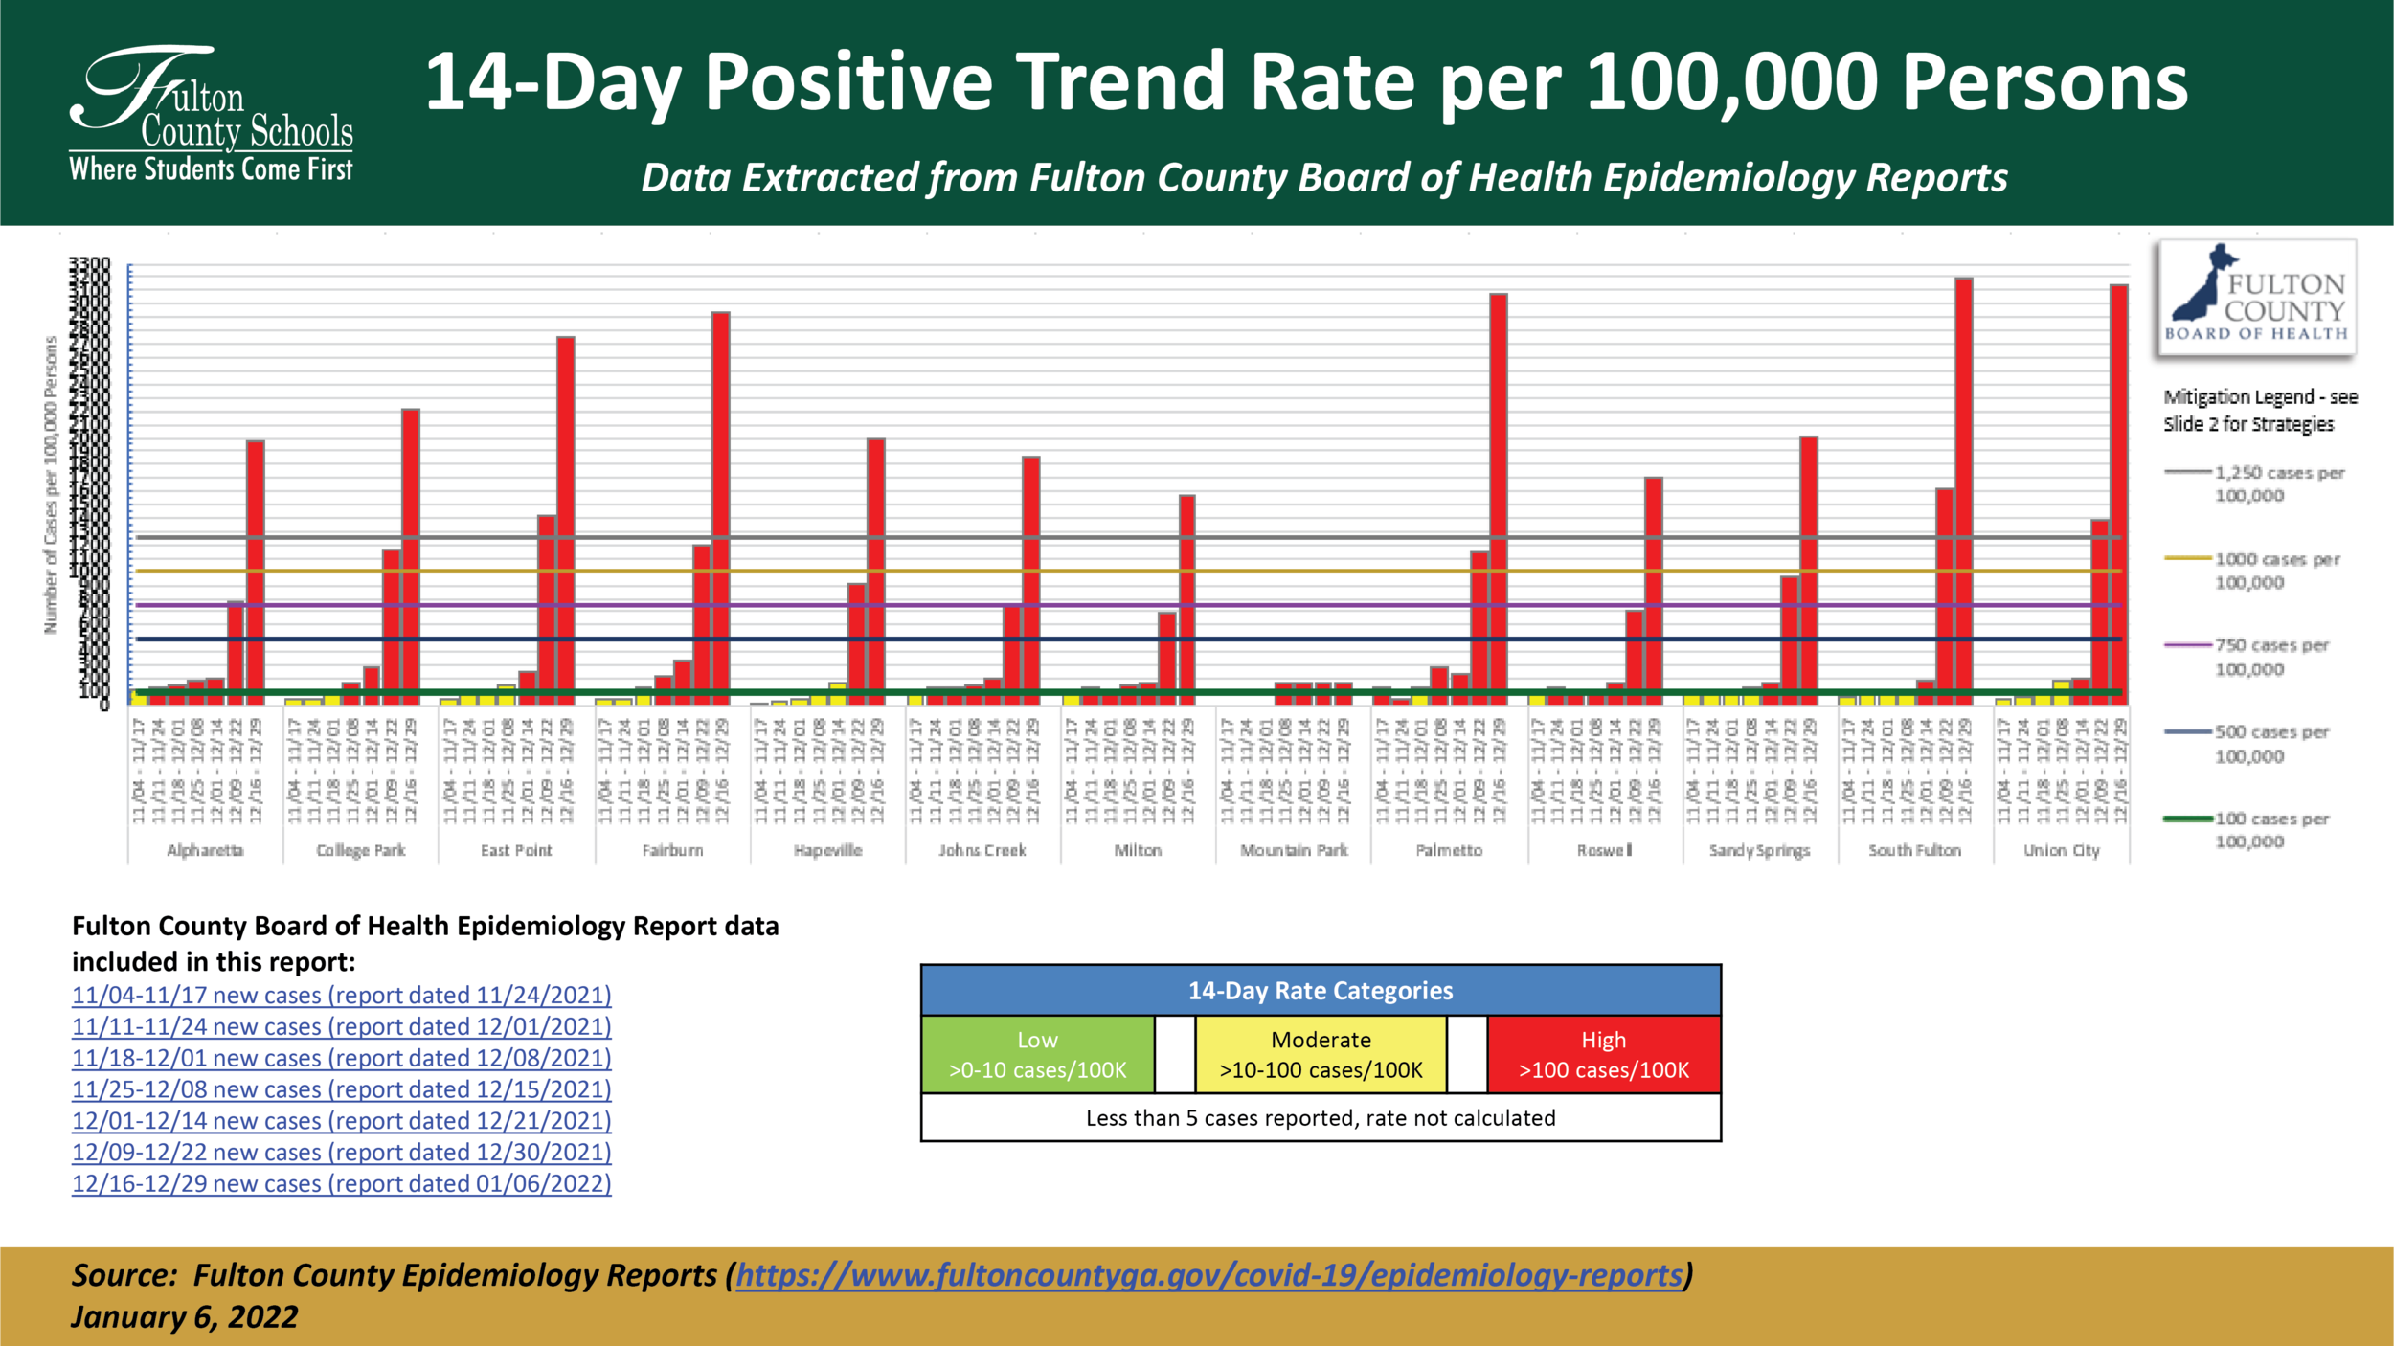The width and height of the screenshot is (2394, 1346).
Task: Select the Mountain Park group label on chart
Action: click(1294, 850)
